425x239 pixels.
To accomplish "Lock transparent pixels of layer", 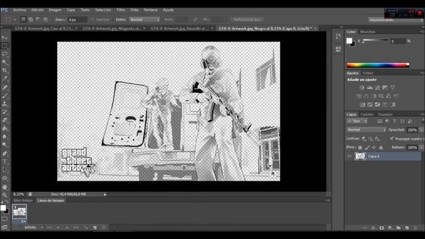I will pos(360,147).
